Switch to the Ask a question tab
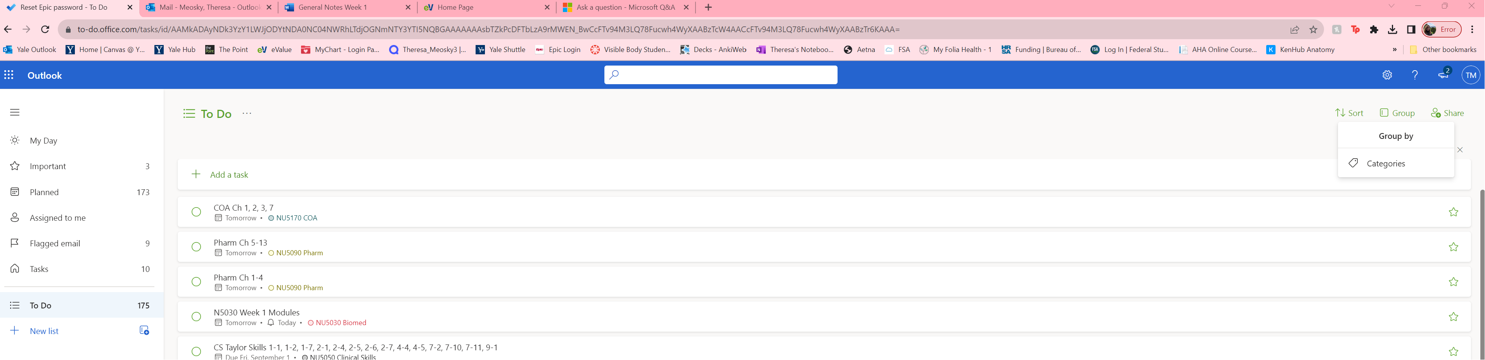Image resolution: width=1485 pixels, height=360 pixels. click(x=625, y=7)
